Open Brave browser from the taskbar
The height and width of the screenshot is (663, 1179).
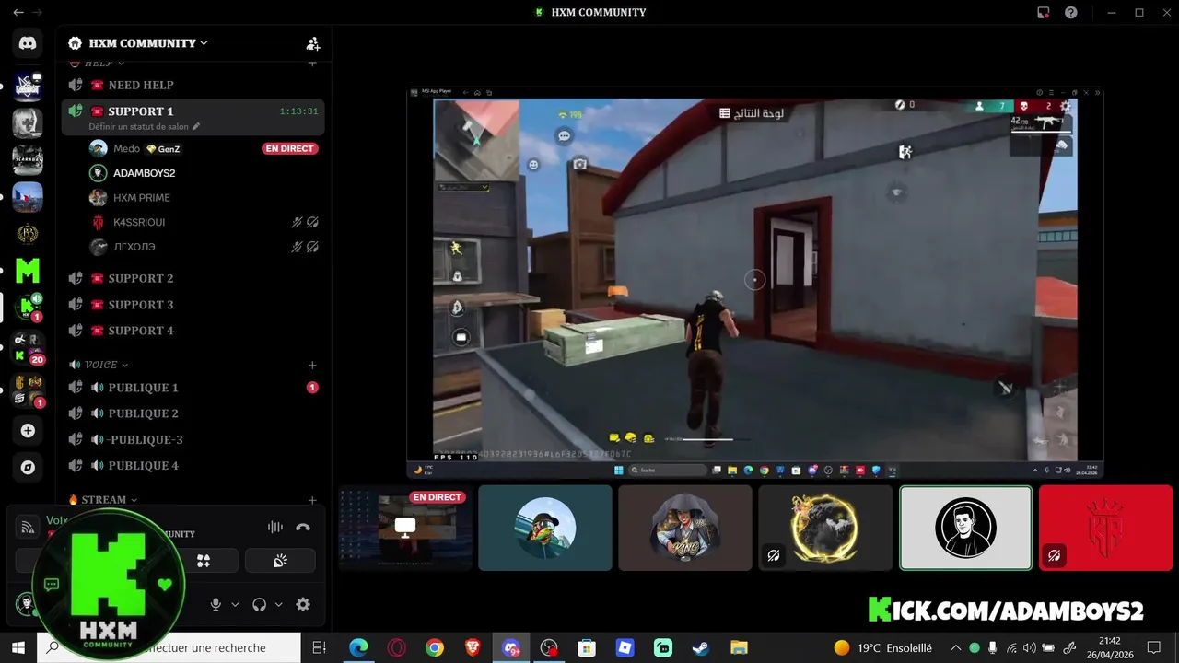(473, 647)
